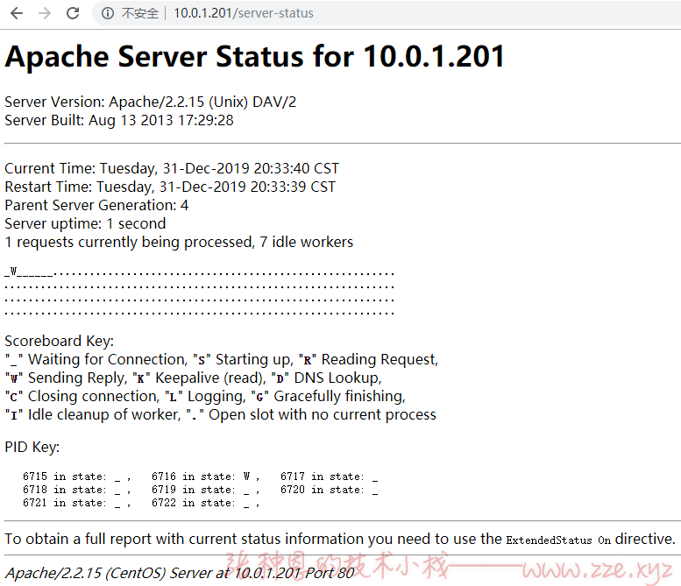Open the site info (not secure) icon
The image size is (681, 586).
108,13
